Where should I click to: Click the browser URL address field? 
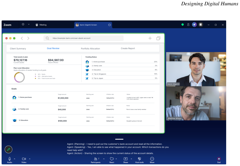coord(84,38)
